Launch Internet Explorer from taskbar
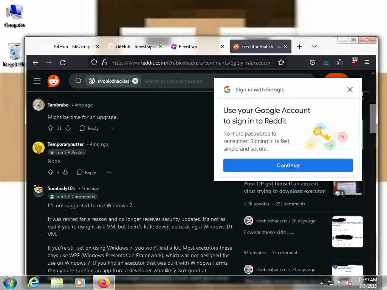Screen dimensions: 387x290 click(33, 282)
